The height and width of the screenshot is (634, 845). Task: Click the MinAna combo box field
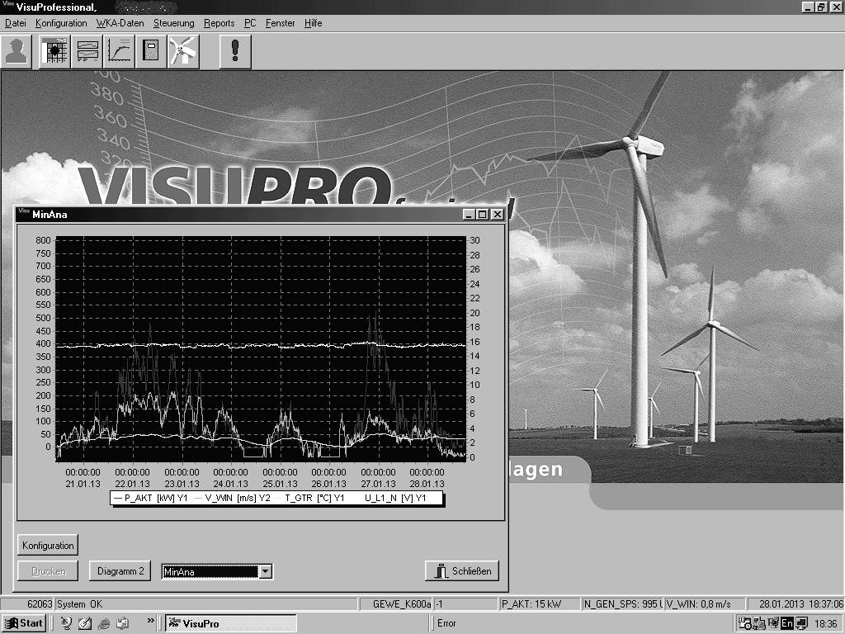(x=210, y=571)
